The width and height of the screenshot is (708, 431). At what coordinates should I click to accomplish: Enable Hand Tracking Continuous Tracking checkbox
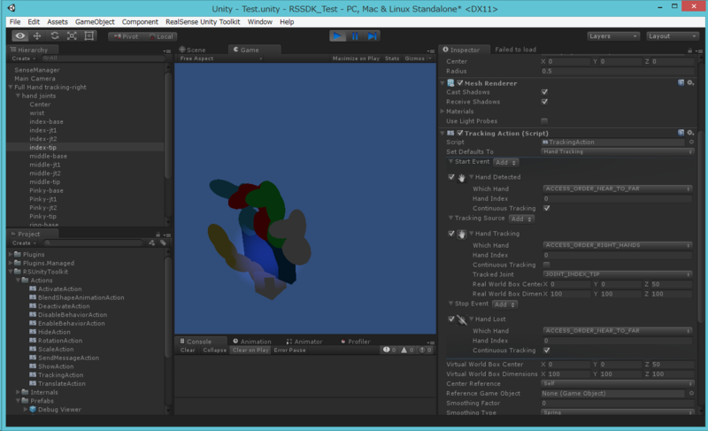(547, 265)
